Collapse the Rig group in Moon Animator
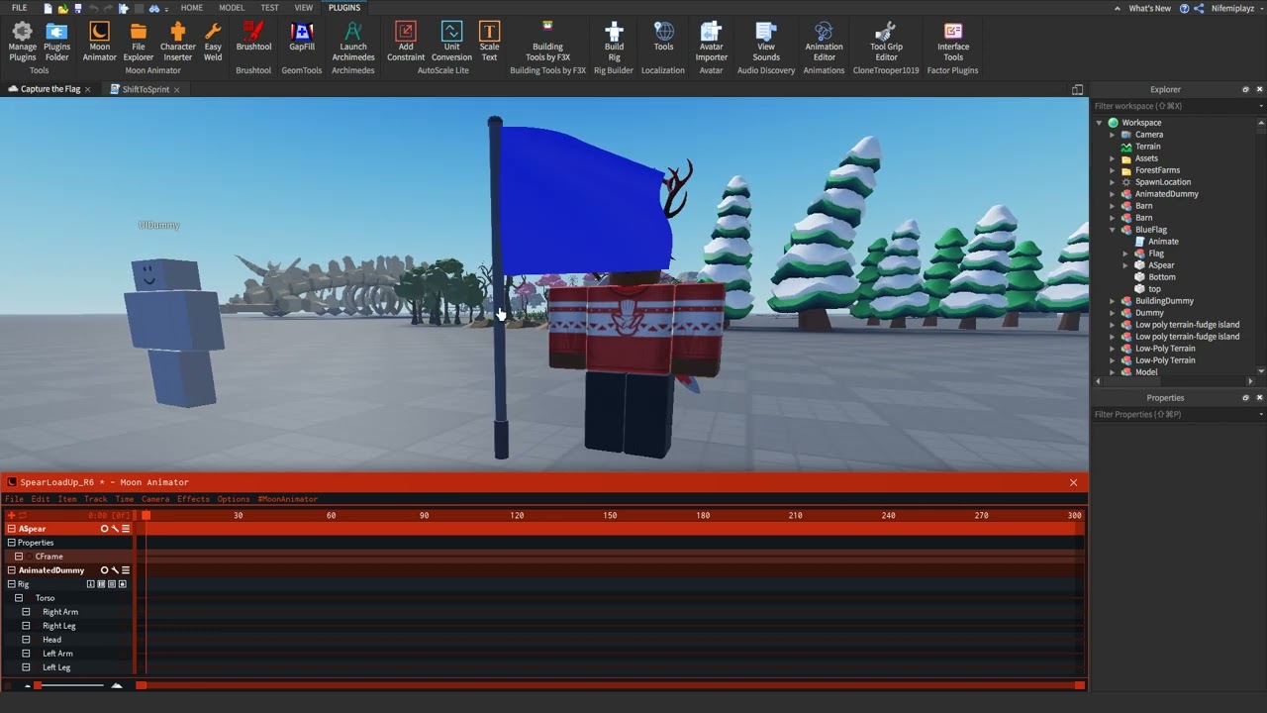Viewport: 1267px width, 713px height. pyautogui.click(x=12, y=584)
